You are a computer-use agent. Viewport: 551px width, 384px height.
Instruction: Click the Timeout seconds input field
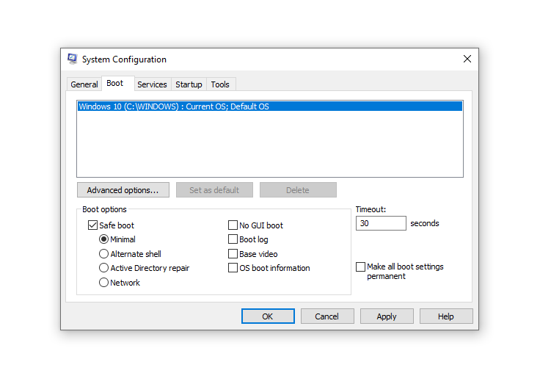click(x=381, y=223)
